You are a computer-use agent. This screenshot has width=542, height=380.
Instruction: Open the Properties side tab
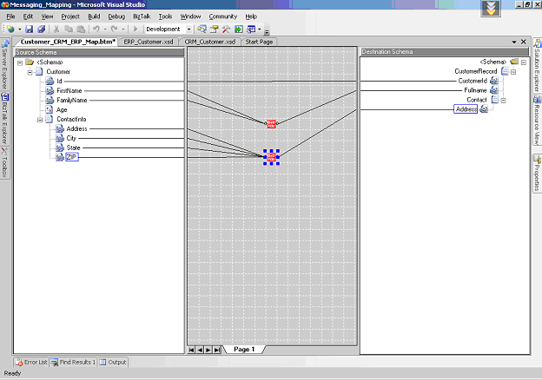[537, 174]
